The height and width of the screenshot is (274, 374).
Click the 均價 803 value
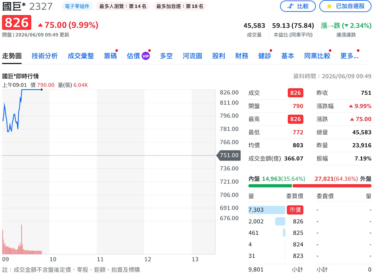point(298,145)
